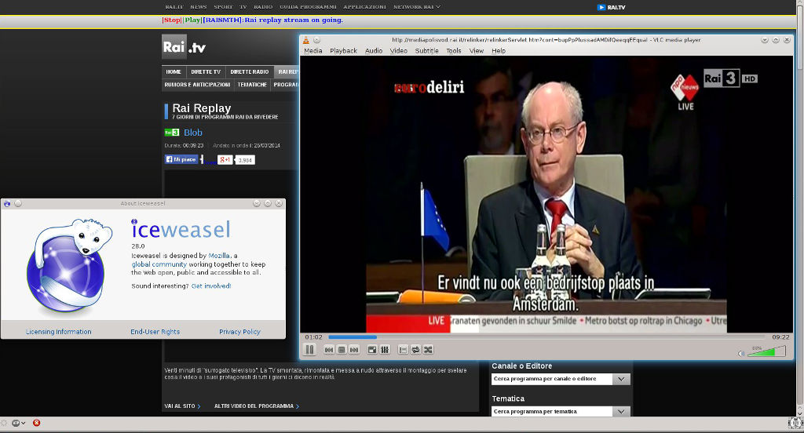Toggle random shuffle playback in VLC
The image size is (804, 433).
point(428,350)
